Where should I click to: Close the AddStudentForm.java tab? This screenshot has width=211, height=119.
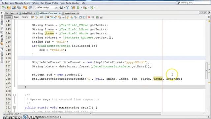[x=60, y=13]
